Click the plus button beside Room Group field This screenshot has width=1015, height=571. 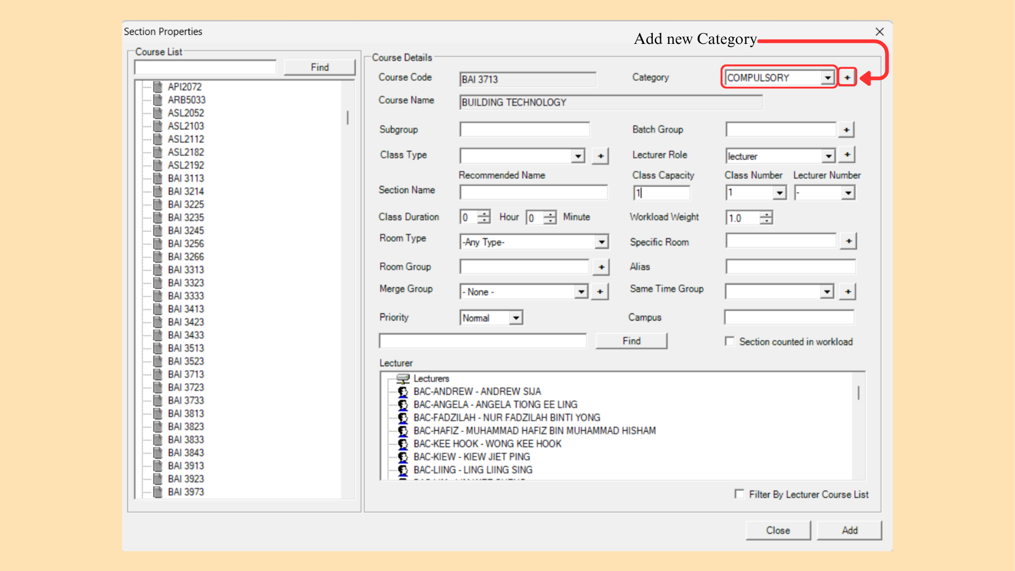601,267
